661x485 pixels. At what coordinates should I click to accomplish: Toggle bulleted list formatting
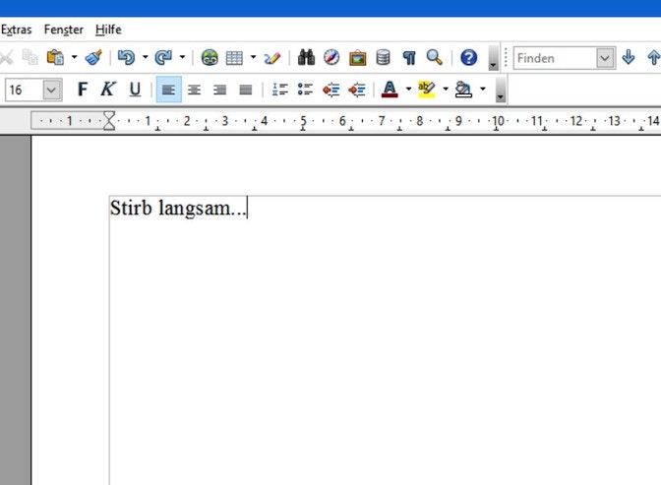305,90
